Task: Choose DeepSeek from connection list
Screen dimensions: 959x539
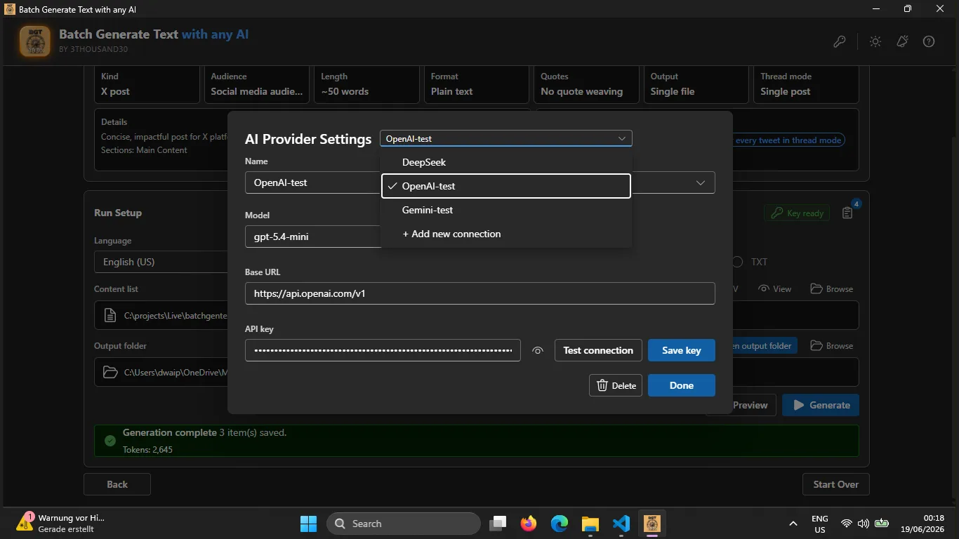Action: click(506, 162)
